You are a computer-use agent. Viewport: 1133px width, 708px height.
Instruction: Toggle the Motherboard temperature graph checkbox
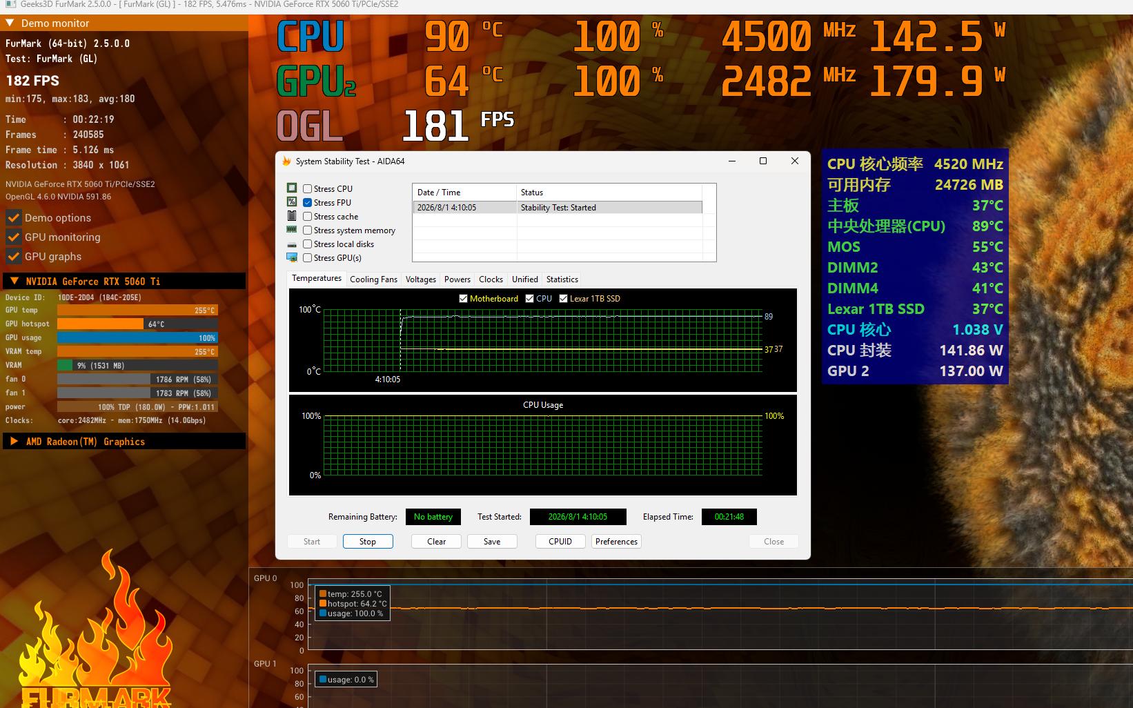463,298
